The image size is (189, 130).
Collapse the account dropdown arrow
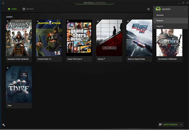184,9
